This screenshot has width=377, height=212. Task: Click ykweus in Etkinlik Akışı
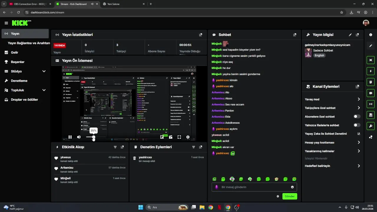(x=65, y=157)
